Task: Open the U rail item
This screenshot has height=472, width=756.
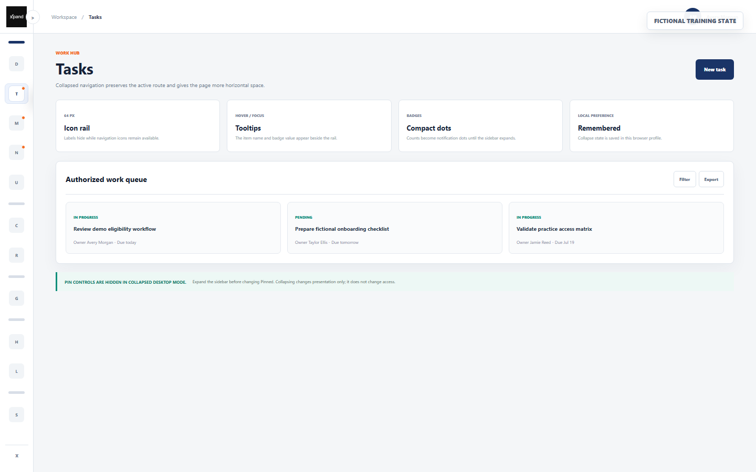Action: click(16, 183)
